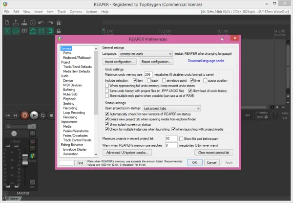
Task: Toggle auto-crossfade X icon
Action: point(7,31)
